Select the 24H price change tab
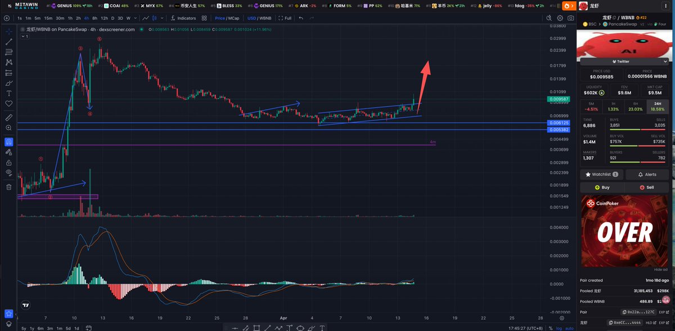The height and width of the screenshot is (331, 675). (658, 107)
